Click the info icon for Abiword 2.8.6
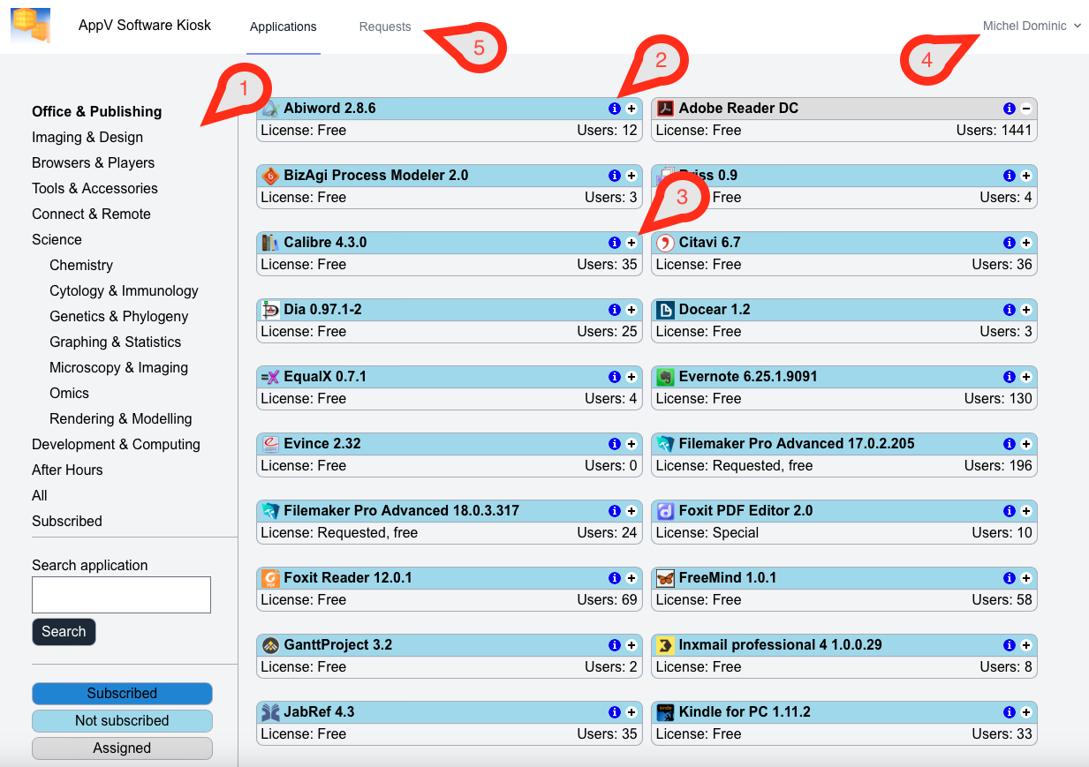The height and width of the screenshot is (767, 1089). [x=615, y=109]
